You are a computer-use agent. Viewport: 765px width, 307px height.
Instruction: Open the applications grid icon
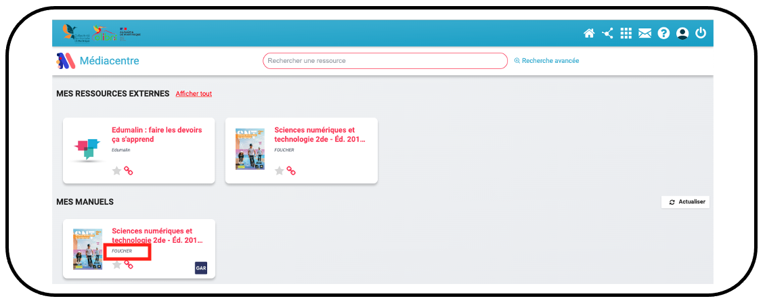click(626, 33)
